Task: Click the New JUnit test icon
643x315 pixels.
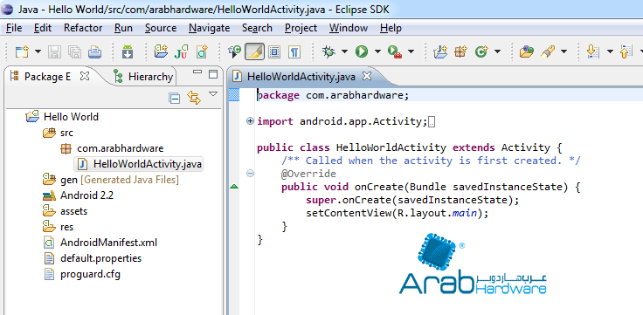Action: (181, 51)
